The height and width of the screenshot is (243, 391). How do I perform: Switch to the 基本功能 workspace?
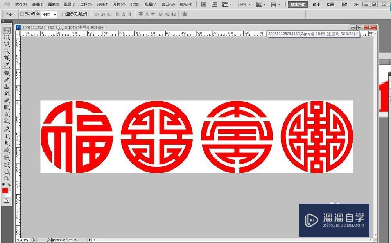point(298,4)
